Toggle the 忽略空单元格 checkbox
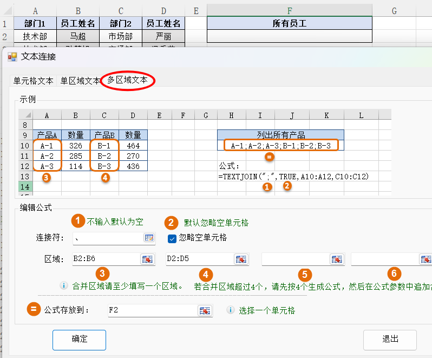 pos(172,238)
